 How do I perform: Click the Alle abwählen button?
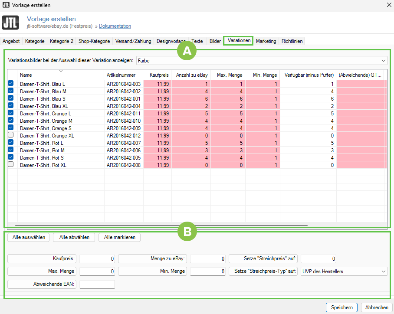pyautogui.click(x=74, y=237)
